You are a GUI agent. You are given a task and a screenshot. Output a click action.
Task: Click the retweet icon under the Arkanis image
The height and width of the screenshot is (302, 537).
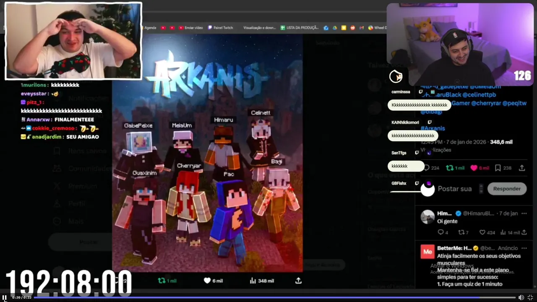(x=162, y=281)
